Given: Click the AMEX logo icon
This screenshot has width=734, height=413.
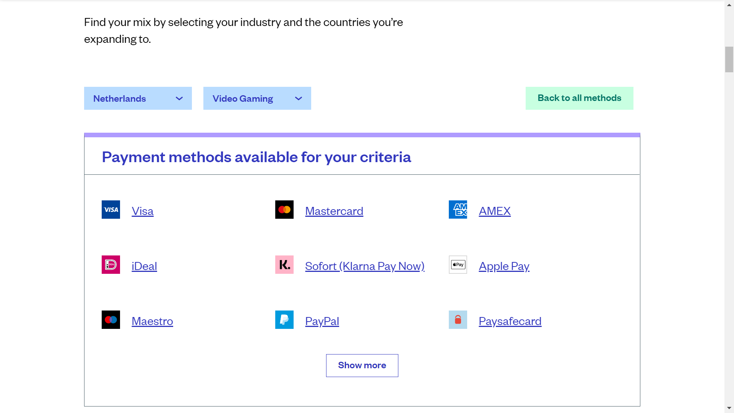Looking at the screenshot, I should (458, 210).
